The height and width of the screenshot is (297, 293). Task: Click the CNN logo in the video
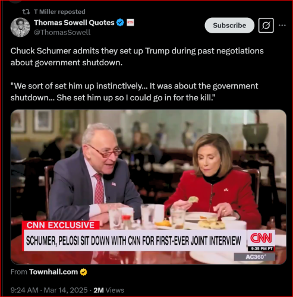[261, 238]
